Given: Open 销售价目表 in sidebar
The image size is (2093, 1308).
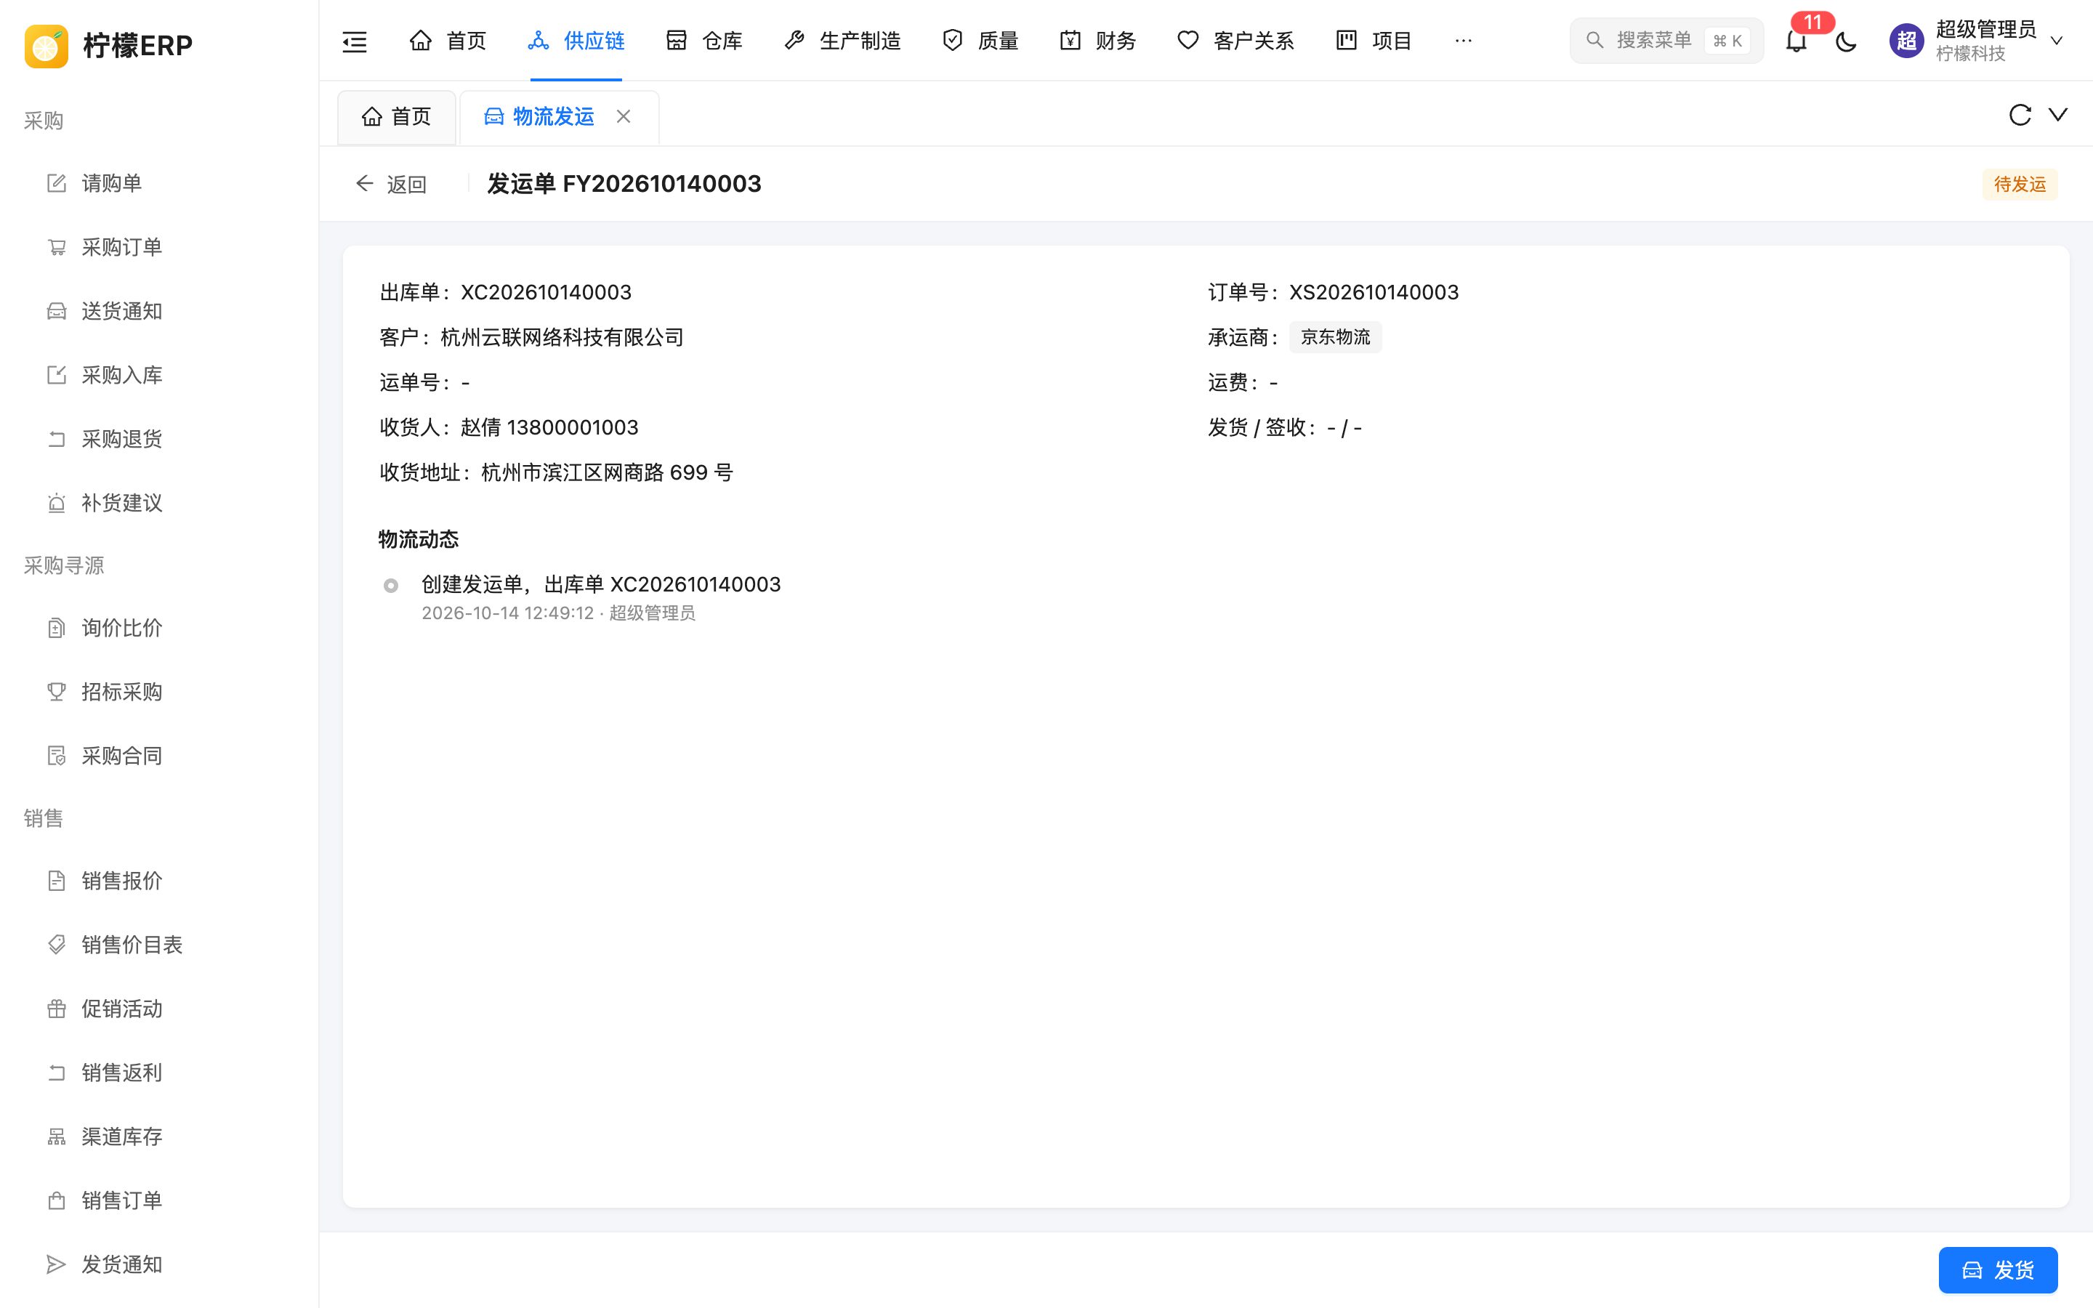Looking at the screenshot, I should [159, 945].
